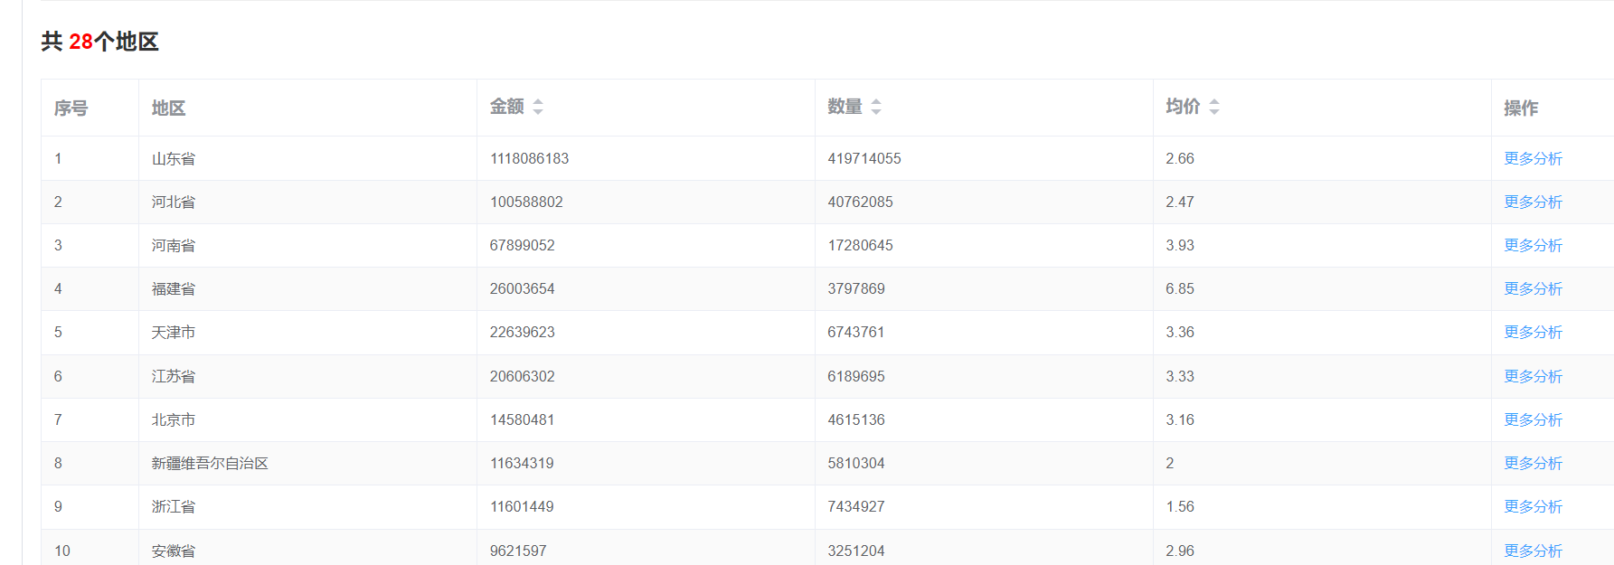The width and height of the screenshot is (1614, 565).
Task: Click quantity value 40762085
Action: tap(860, 202)
